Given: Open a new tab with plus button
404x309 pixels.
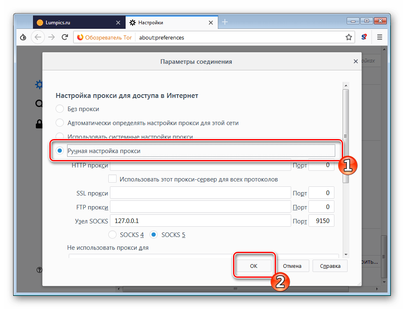Looking at the screenshot, I should [x=225, y=22].
